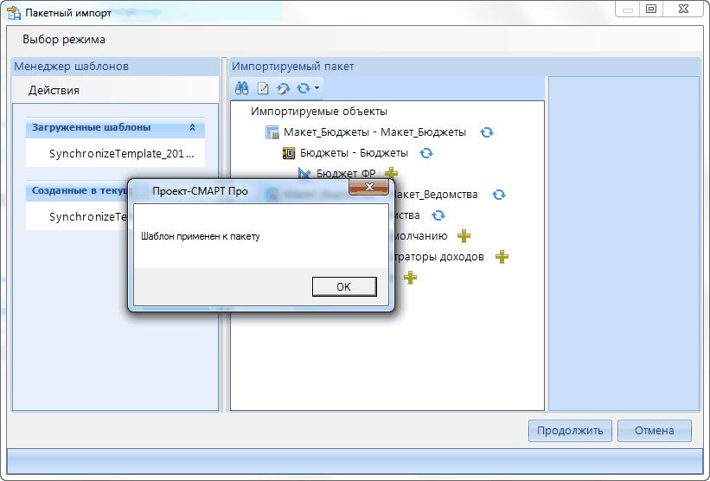
Task: Select the Бюджеты - Бюджеты tree node
Action: click(x=355, y=153)
